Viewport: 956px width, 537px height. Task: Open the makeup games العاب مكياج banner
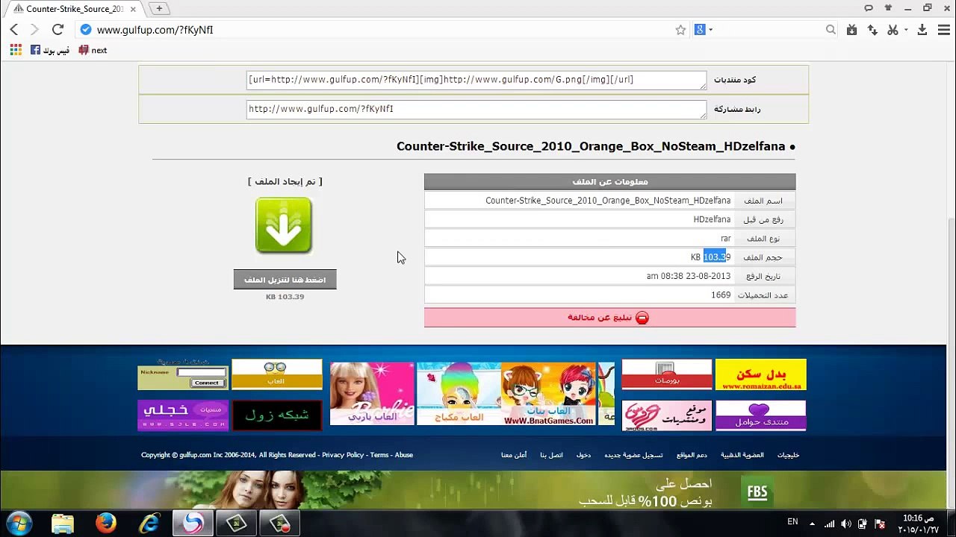coord(458,394)
